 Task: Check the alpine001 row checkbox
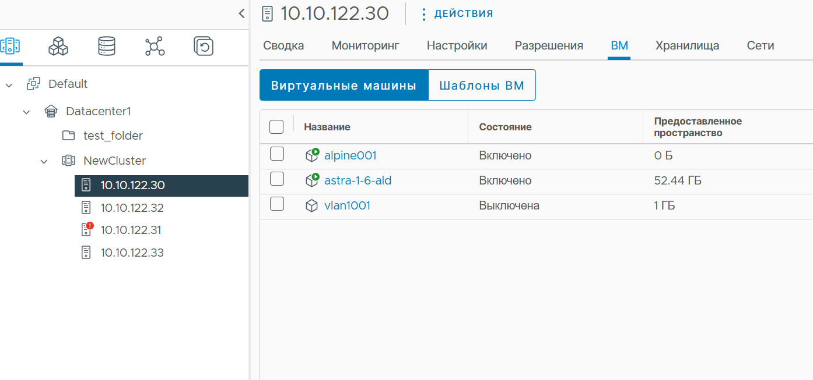coord(277,154)
